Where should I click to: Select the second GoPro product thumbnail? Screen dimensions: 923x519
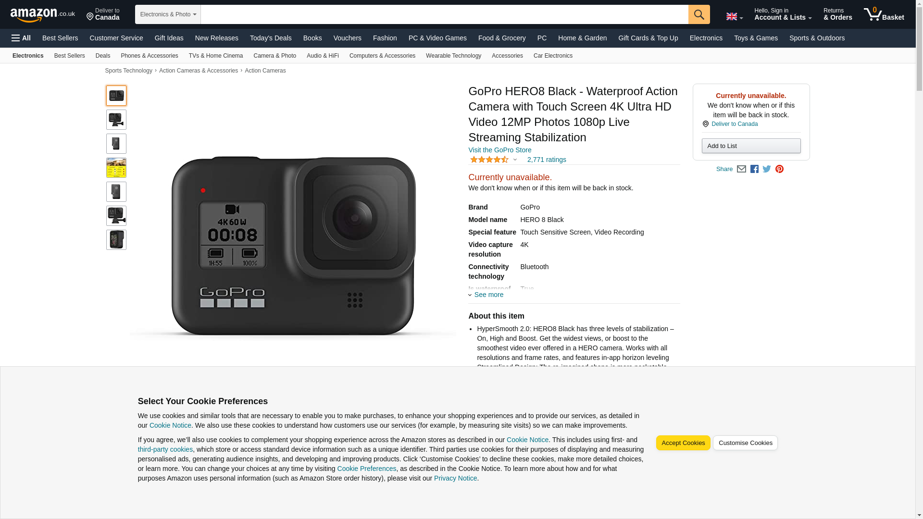tap(116, 120)
